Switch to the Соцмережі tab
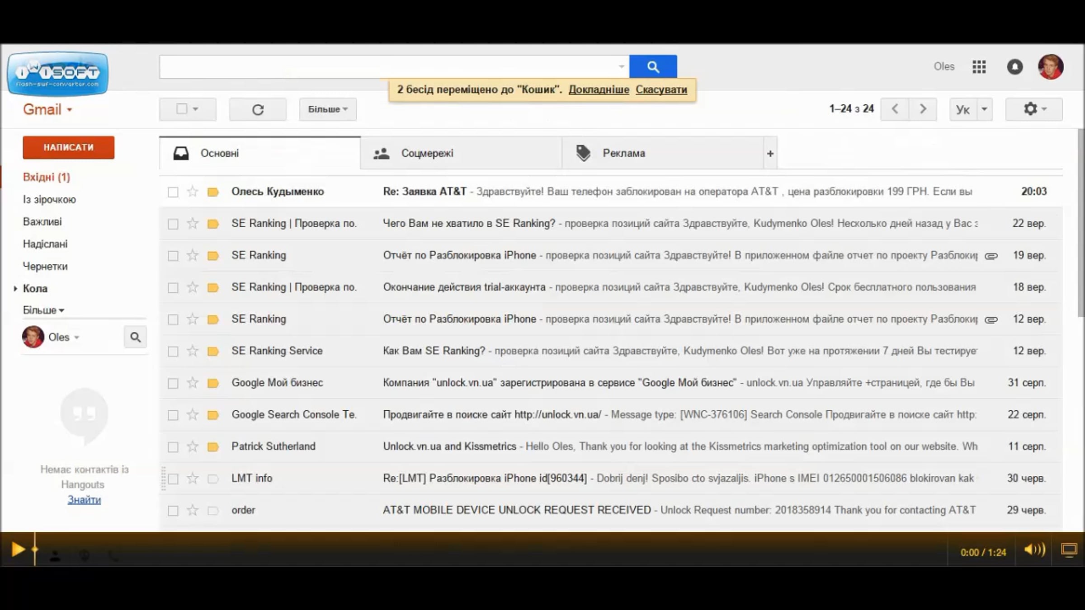 [x=461, y=153]
